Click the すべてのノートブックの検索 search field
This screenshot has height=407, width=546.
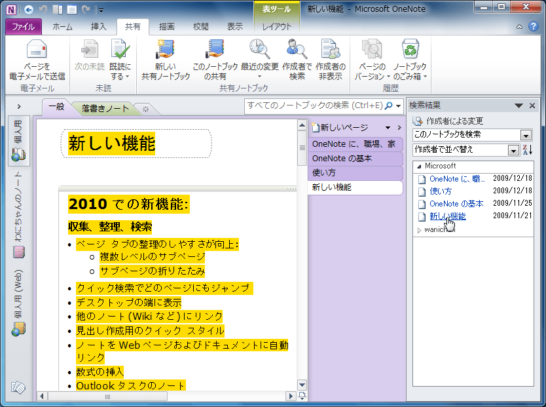315,106
